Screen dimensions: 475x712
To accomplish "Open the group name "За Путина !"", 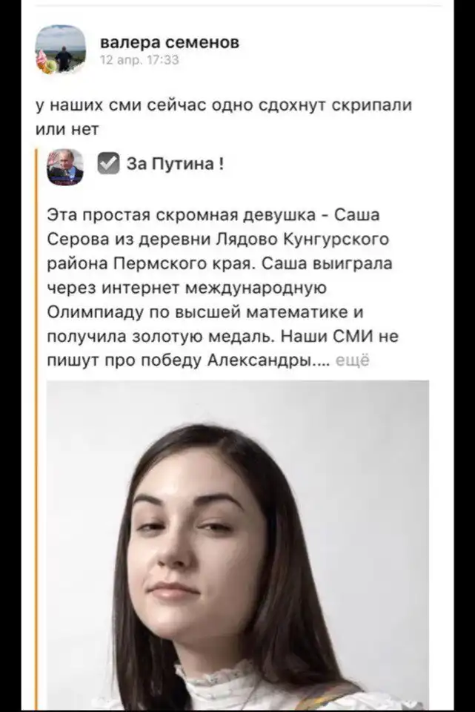I will coord(175,163).
